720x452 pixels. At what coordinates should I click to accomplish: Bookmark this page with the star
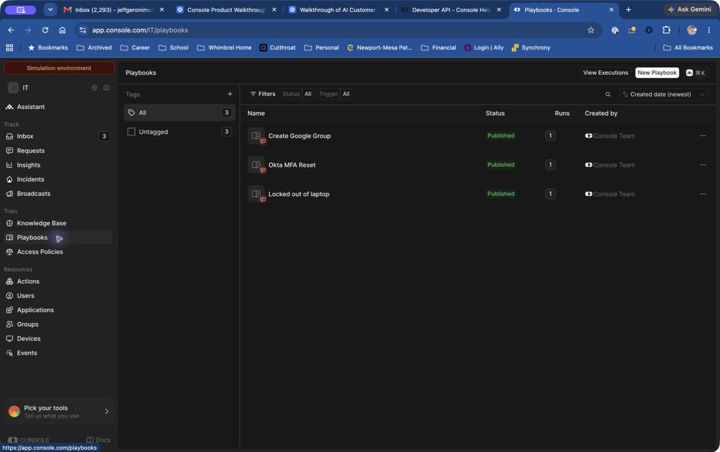click(x=591, y=30)
